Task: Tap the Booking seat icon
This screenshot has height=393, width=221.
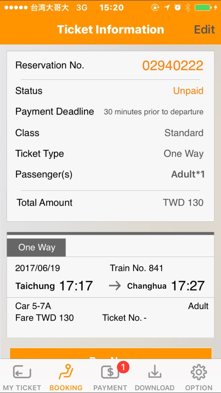Action: pos(66,372)
